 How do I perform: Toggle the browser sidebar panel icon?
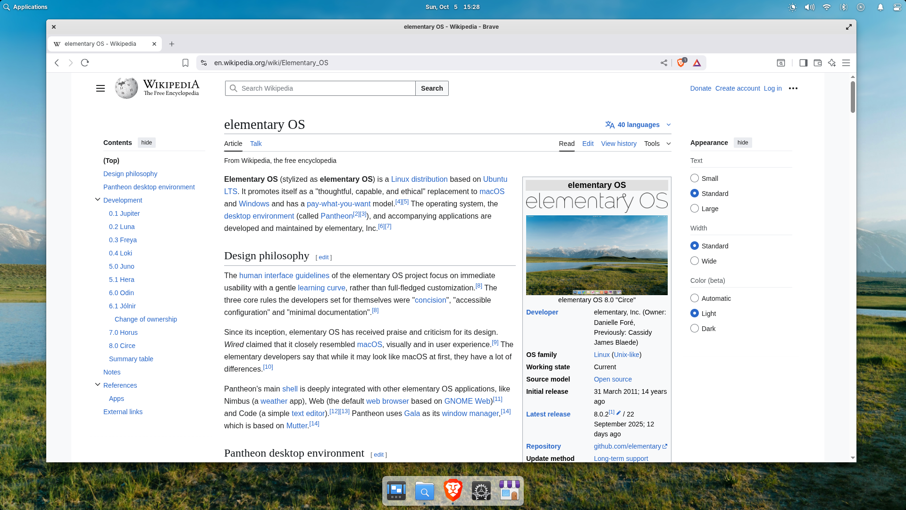(x=803, y=63)
